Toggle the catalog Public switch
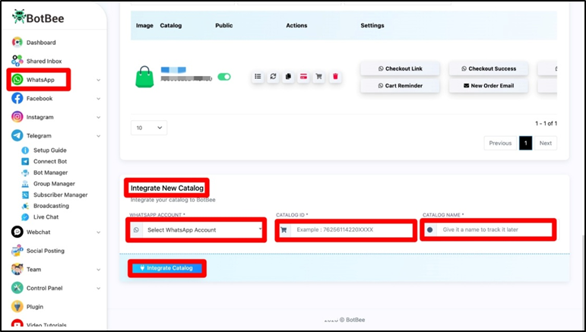 click(x=224, y=77)
